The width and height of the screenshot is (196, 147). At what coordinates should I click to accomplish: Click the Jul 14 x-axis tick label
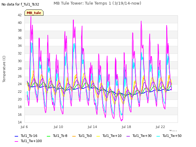tap(92, 127)
